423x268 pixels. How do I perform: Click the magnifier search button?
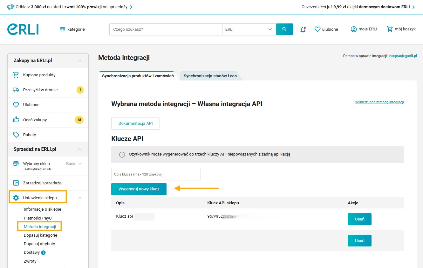[284, 29]
